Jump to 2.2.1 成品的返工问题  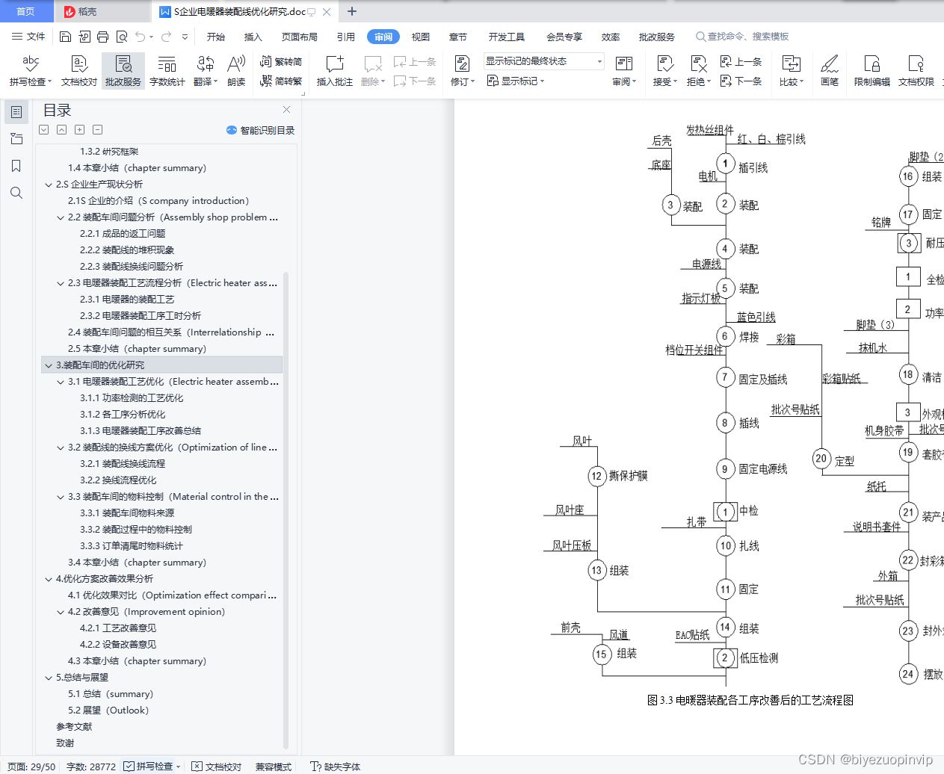click(x=123, y=234)
